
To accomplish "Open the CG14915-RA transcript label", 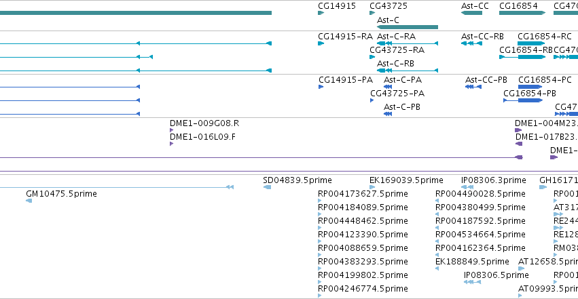I will point(346,37).
